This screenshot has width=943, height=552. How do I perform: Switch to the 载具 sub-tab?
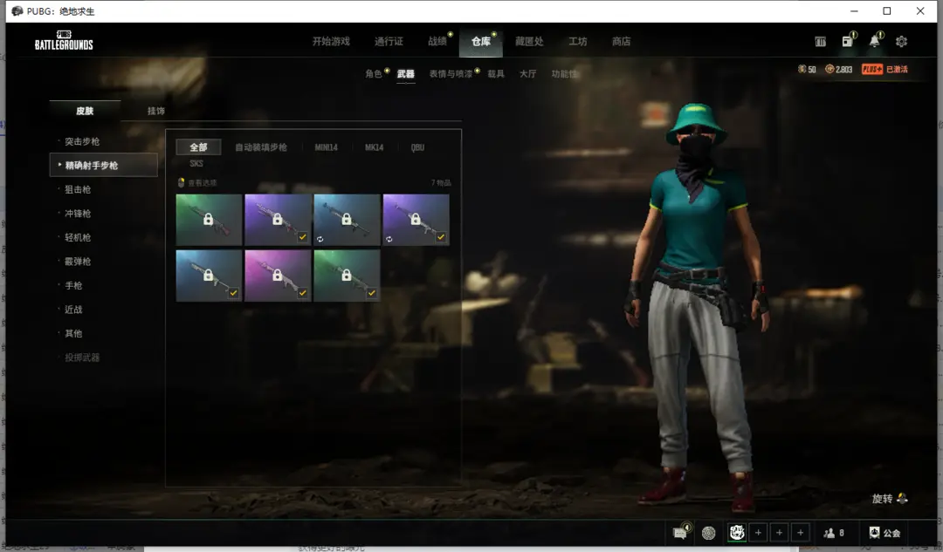496,74
